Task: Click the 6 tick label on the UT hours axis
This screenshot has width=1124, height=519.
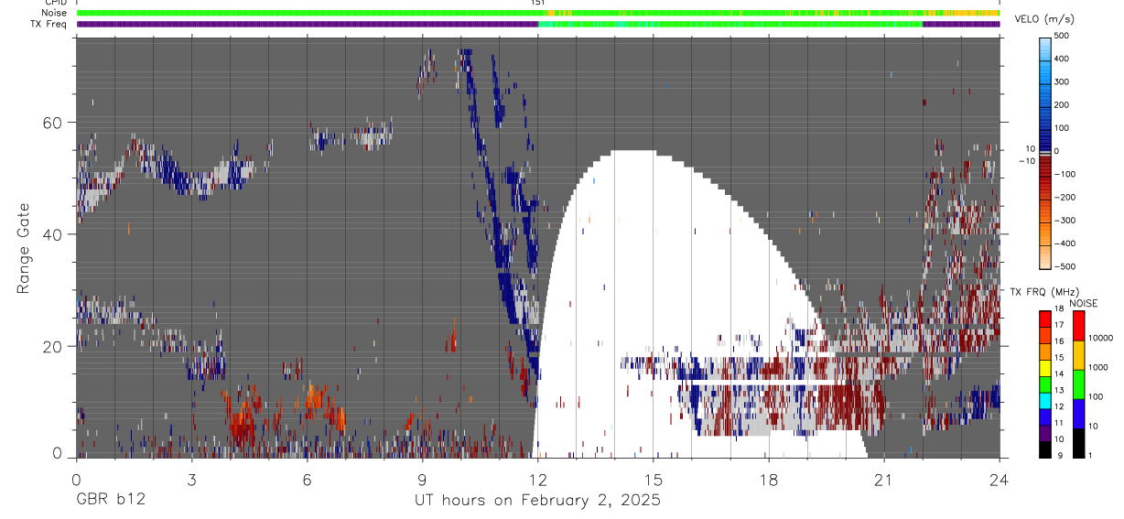Action: point(307,481)
